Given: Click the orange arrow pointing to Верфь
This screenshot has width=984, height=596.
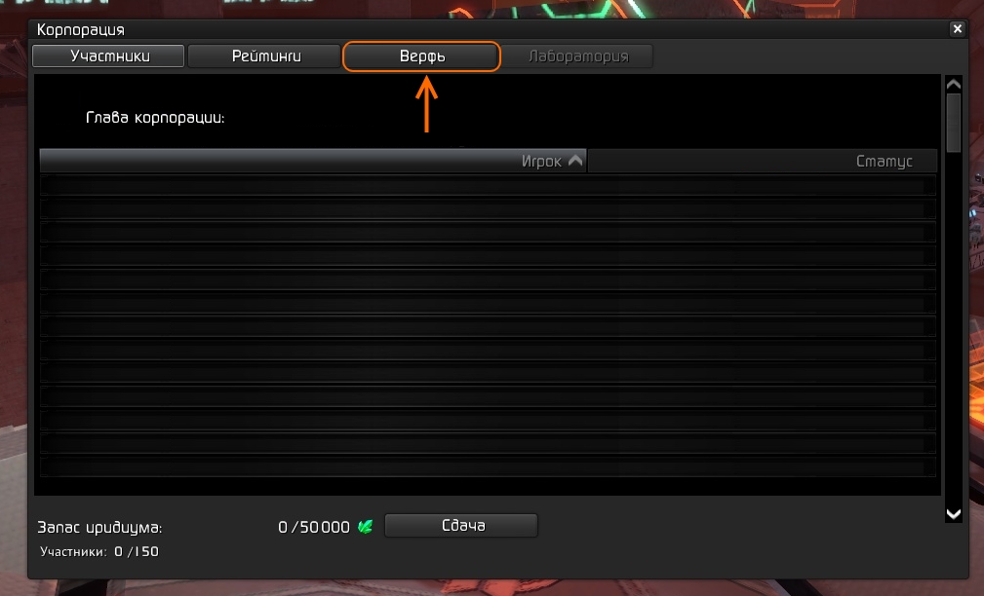Looking at the screenshot, I should [427, 104].
